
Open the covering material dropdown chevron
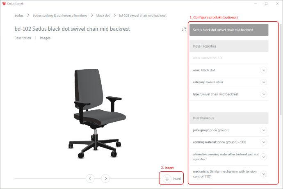263,142
